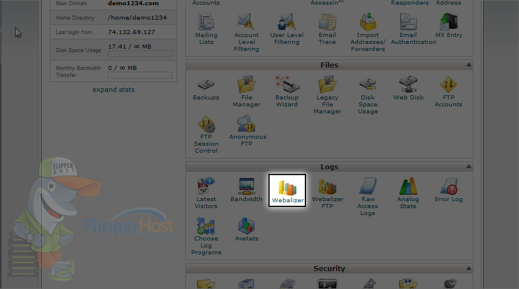View Disk Space Usage tool
The image size is (519, 289).
click(x=368, y=95)
